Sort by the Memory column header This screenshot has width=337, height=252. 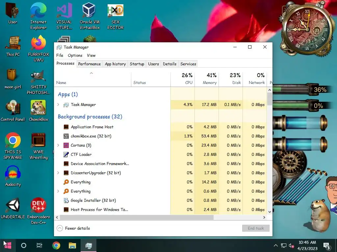(207, 79)
